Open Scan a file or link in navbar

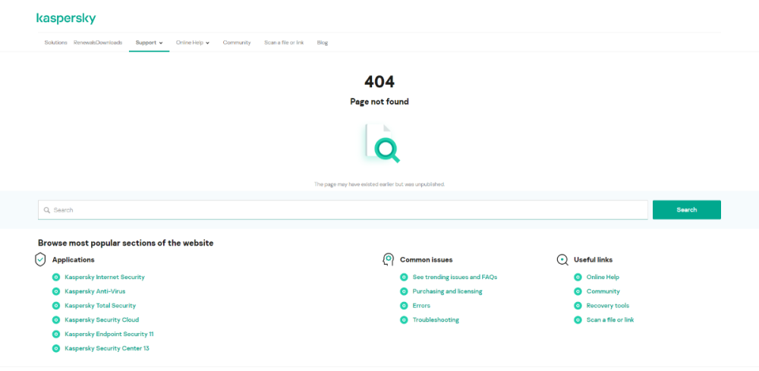(284, 42)
